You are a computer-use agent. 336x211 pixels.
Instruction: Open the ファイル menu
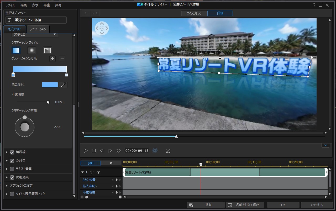tap(10, 5)
